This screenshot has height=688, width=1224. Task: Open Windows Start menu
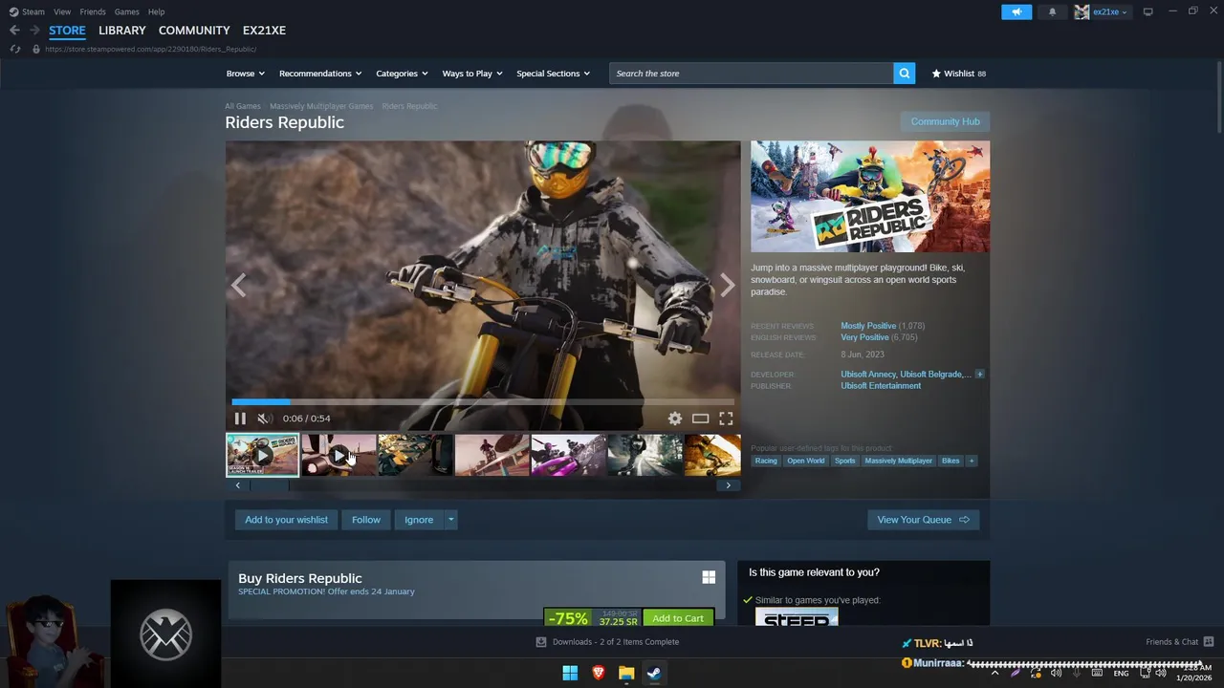[x=570, y=673]
